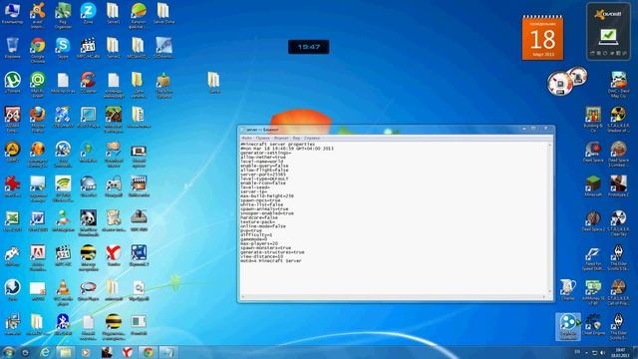Select the CCleaner desktop shortcut

(88, 83)
